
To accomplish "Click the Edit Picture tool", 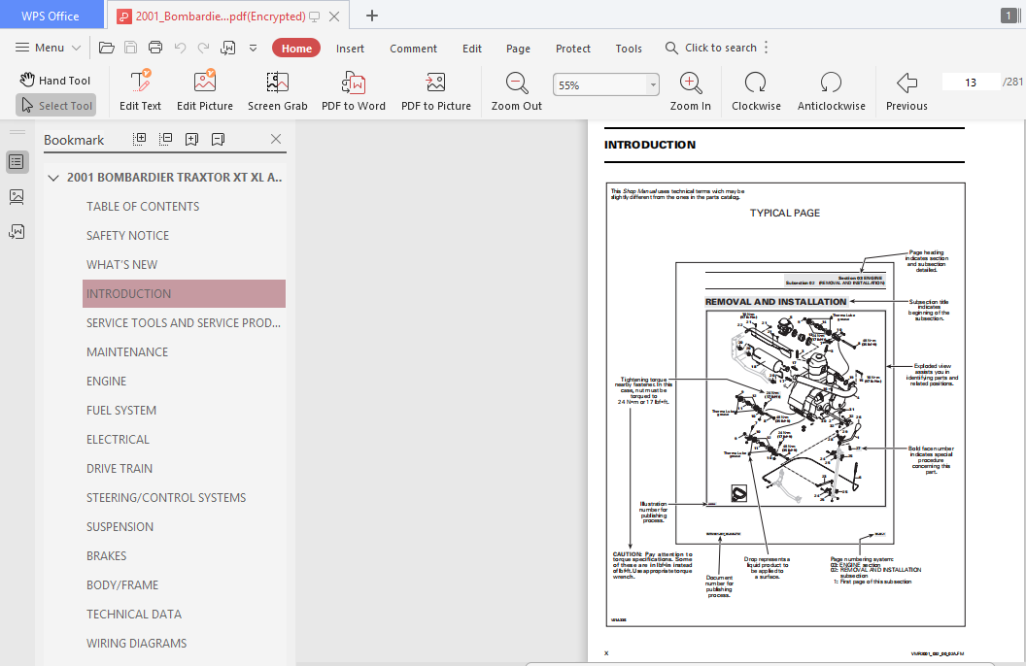I will coord(205,91).
